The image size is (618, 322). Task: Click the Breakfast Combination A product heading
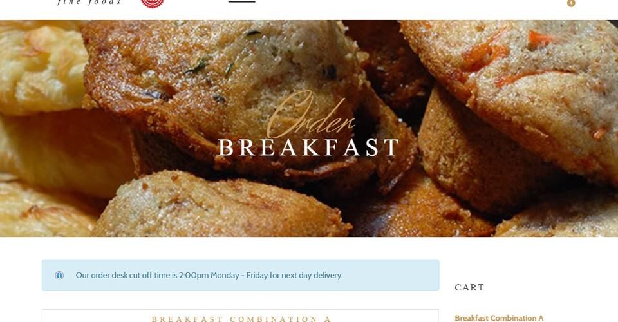coord(241,318)
